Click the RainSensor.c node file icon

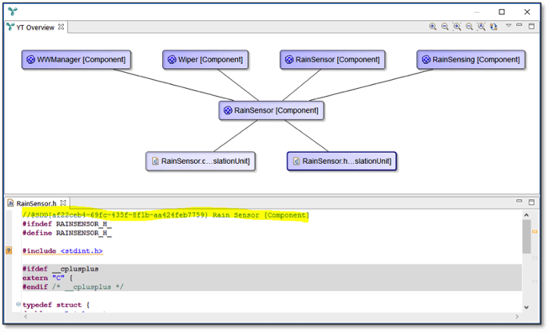(155, 161)
